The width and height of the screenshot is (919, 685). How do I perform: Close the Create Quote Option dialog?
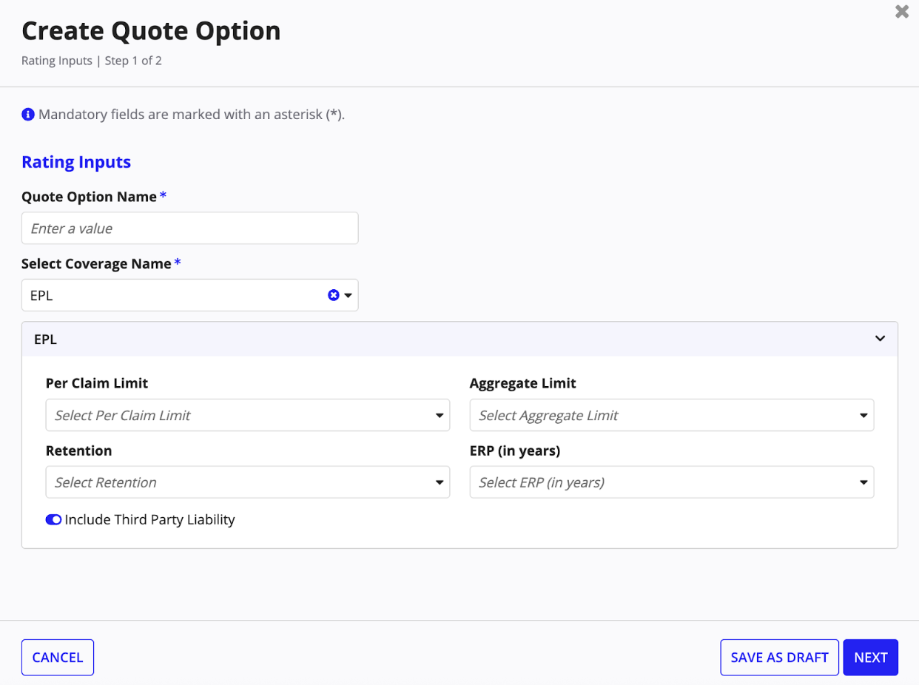[901, 12]
